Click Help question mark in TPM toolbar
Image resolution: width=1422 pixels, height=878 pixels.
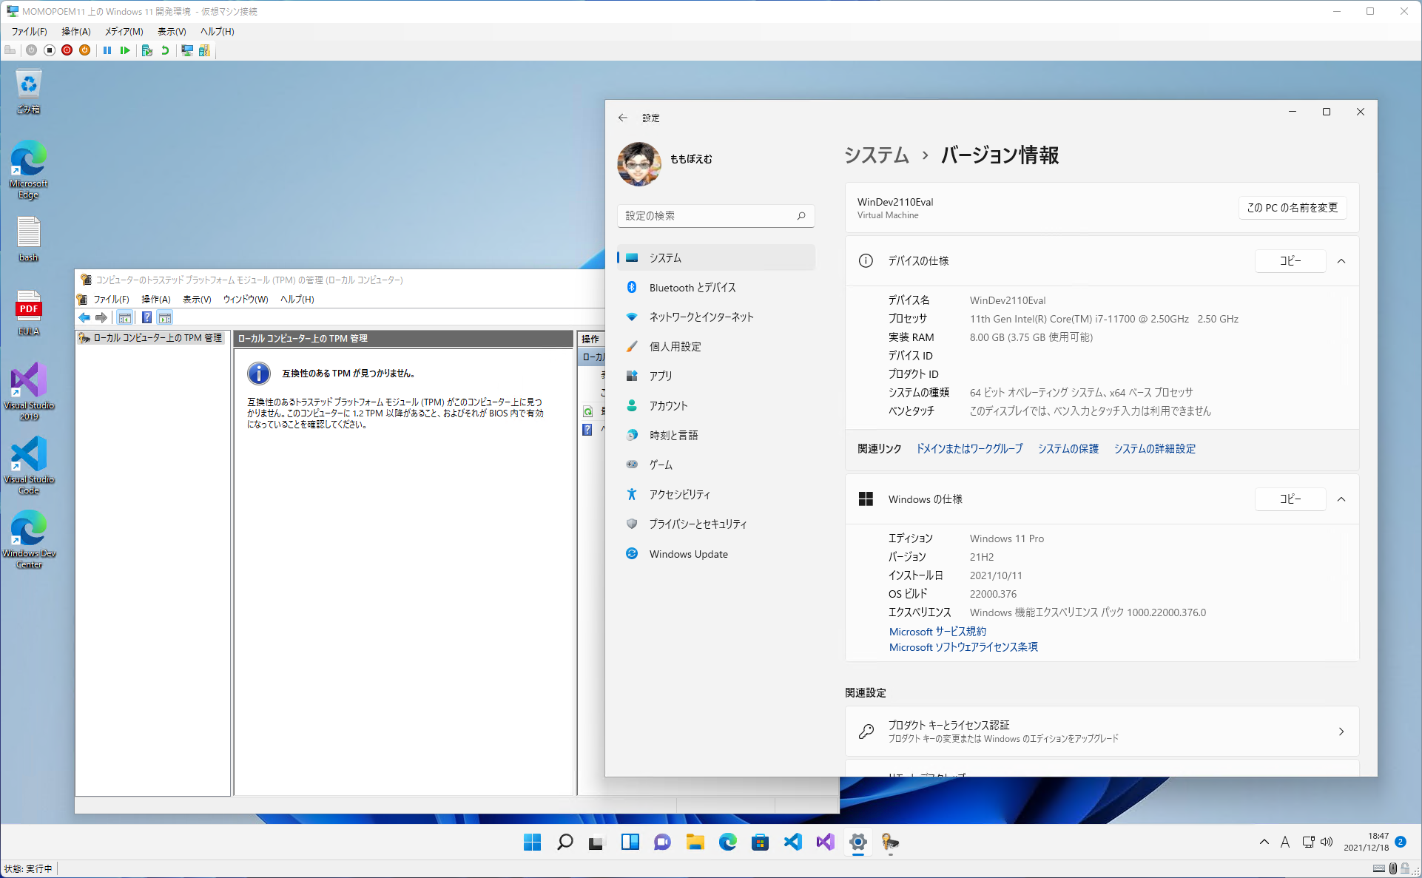tap(146, 317)
